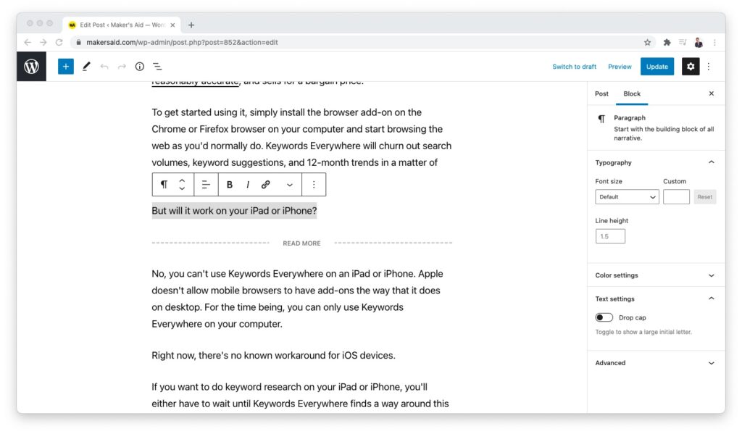
Task: Open the browser media control icon
Action: 683,42
